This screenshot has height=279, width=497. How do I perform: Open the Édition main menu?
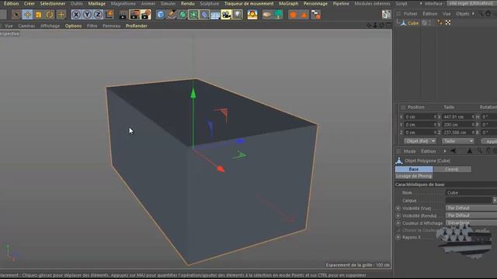(11, 3)
